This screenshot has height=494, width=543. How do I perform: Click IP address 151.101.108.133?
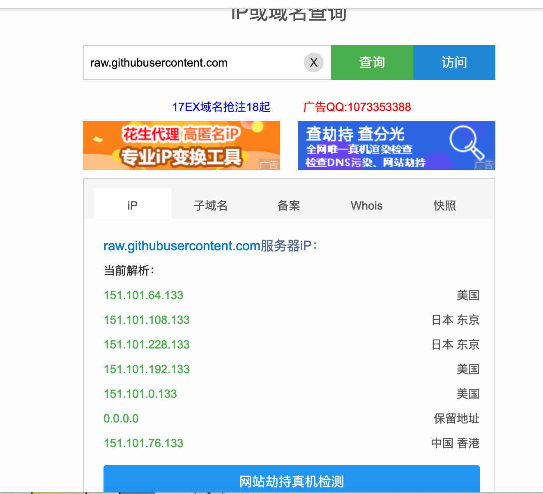(x=147, y=320)
